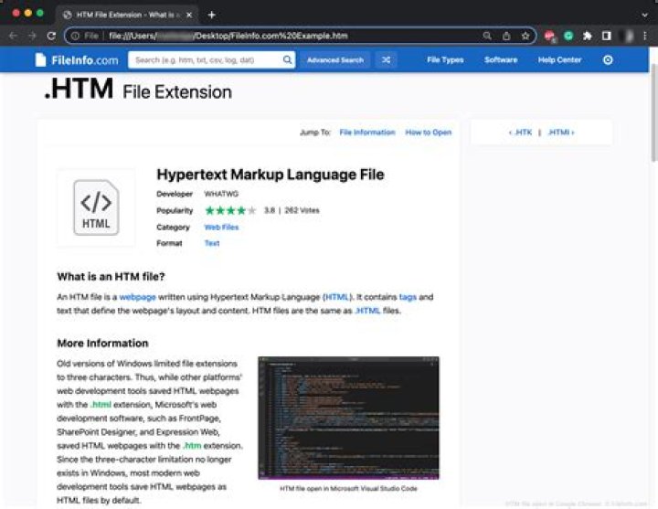The image size is (658, 509).
Task: Click the share icon in the address bar
Action: tap(506, 36)
